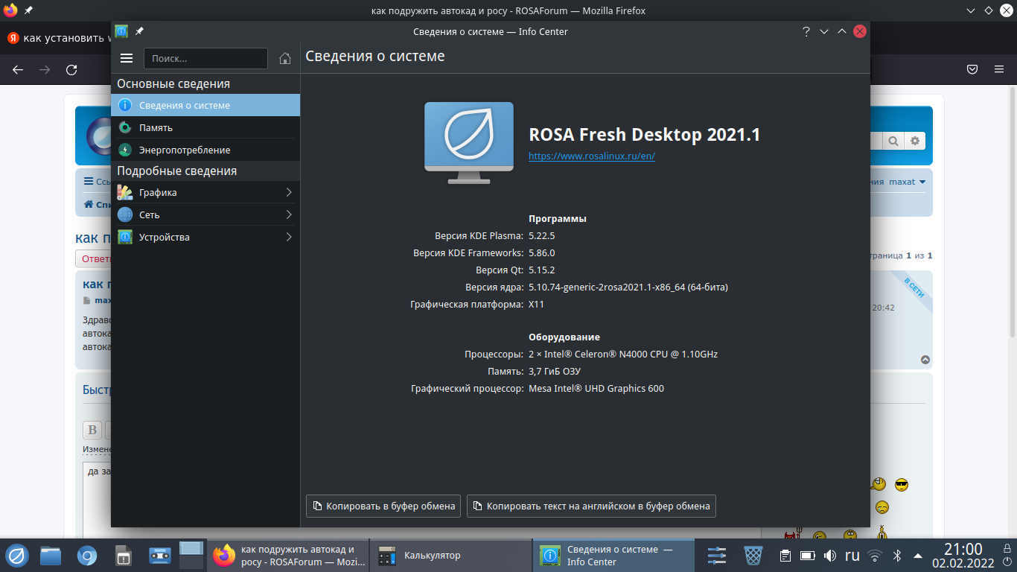Open Info Center help question mark

(x=806, y=31)
